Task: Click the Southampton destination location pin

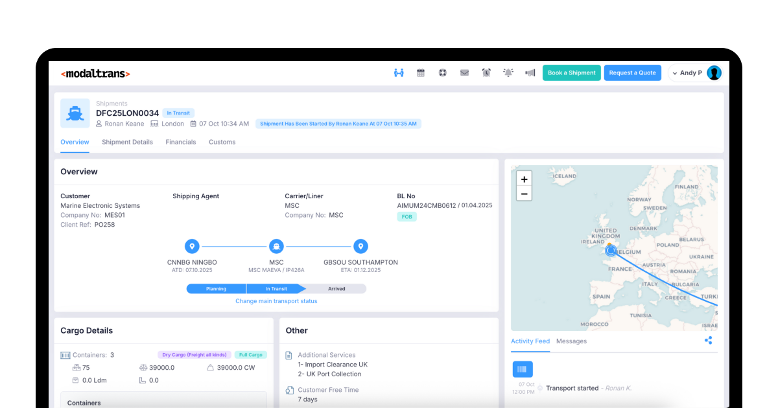Action: point(360,246)
